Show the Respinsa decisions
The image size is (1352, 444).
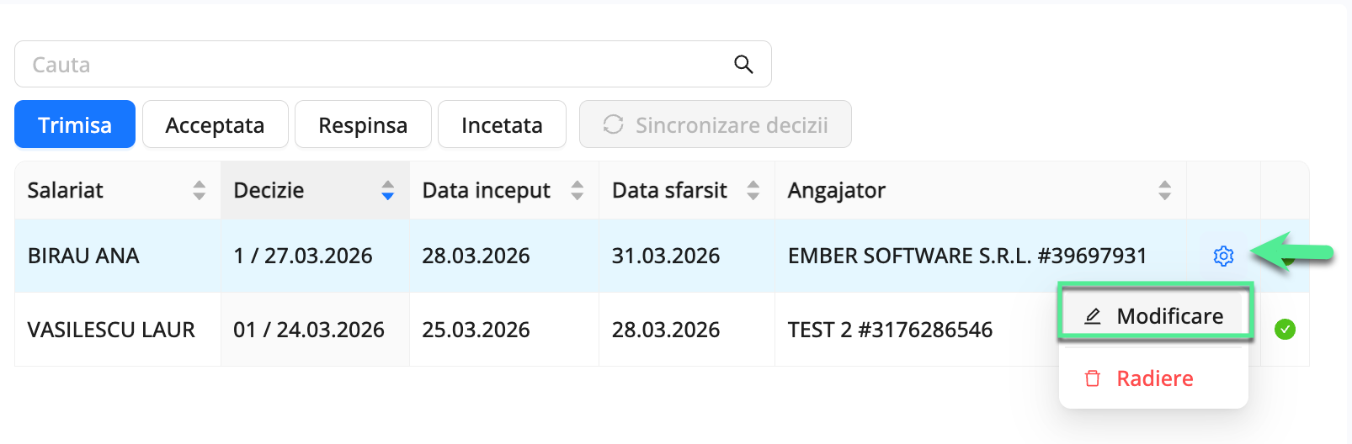(363, 124)
